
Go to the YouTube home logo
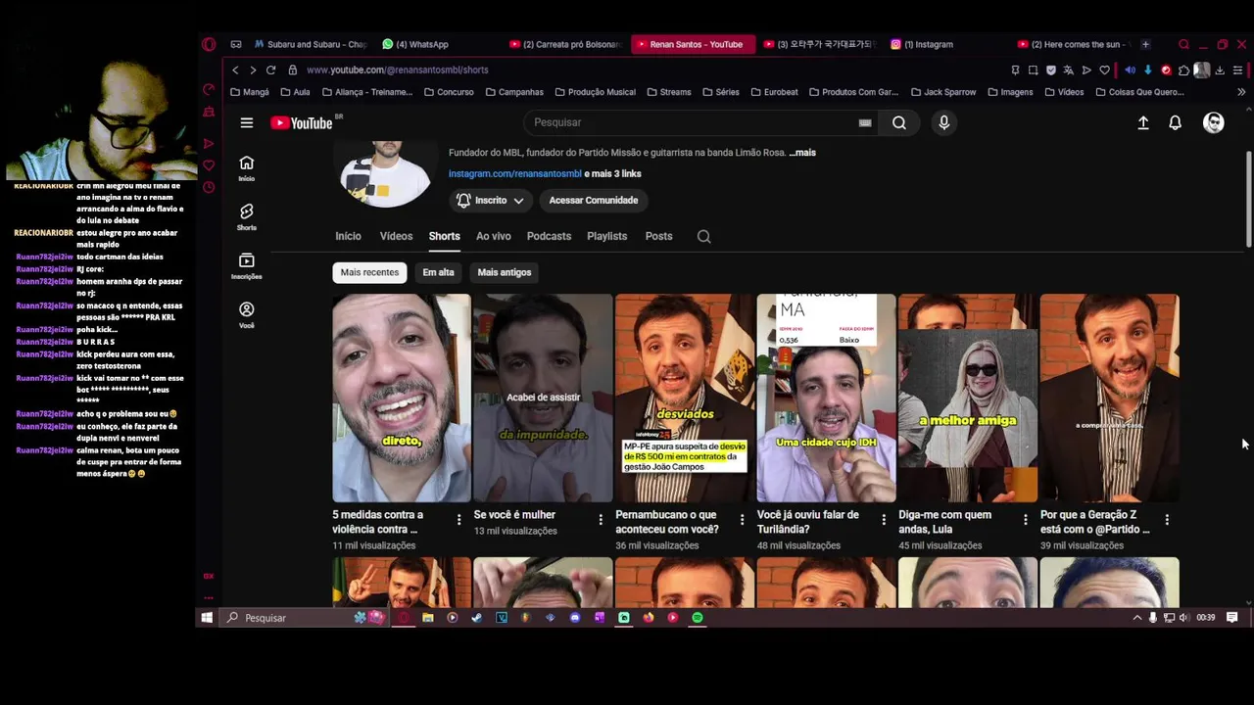(x=302, y=122)
